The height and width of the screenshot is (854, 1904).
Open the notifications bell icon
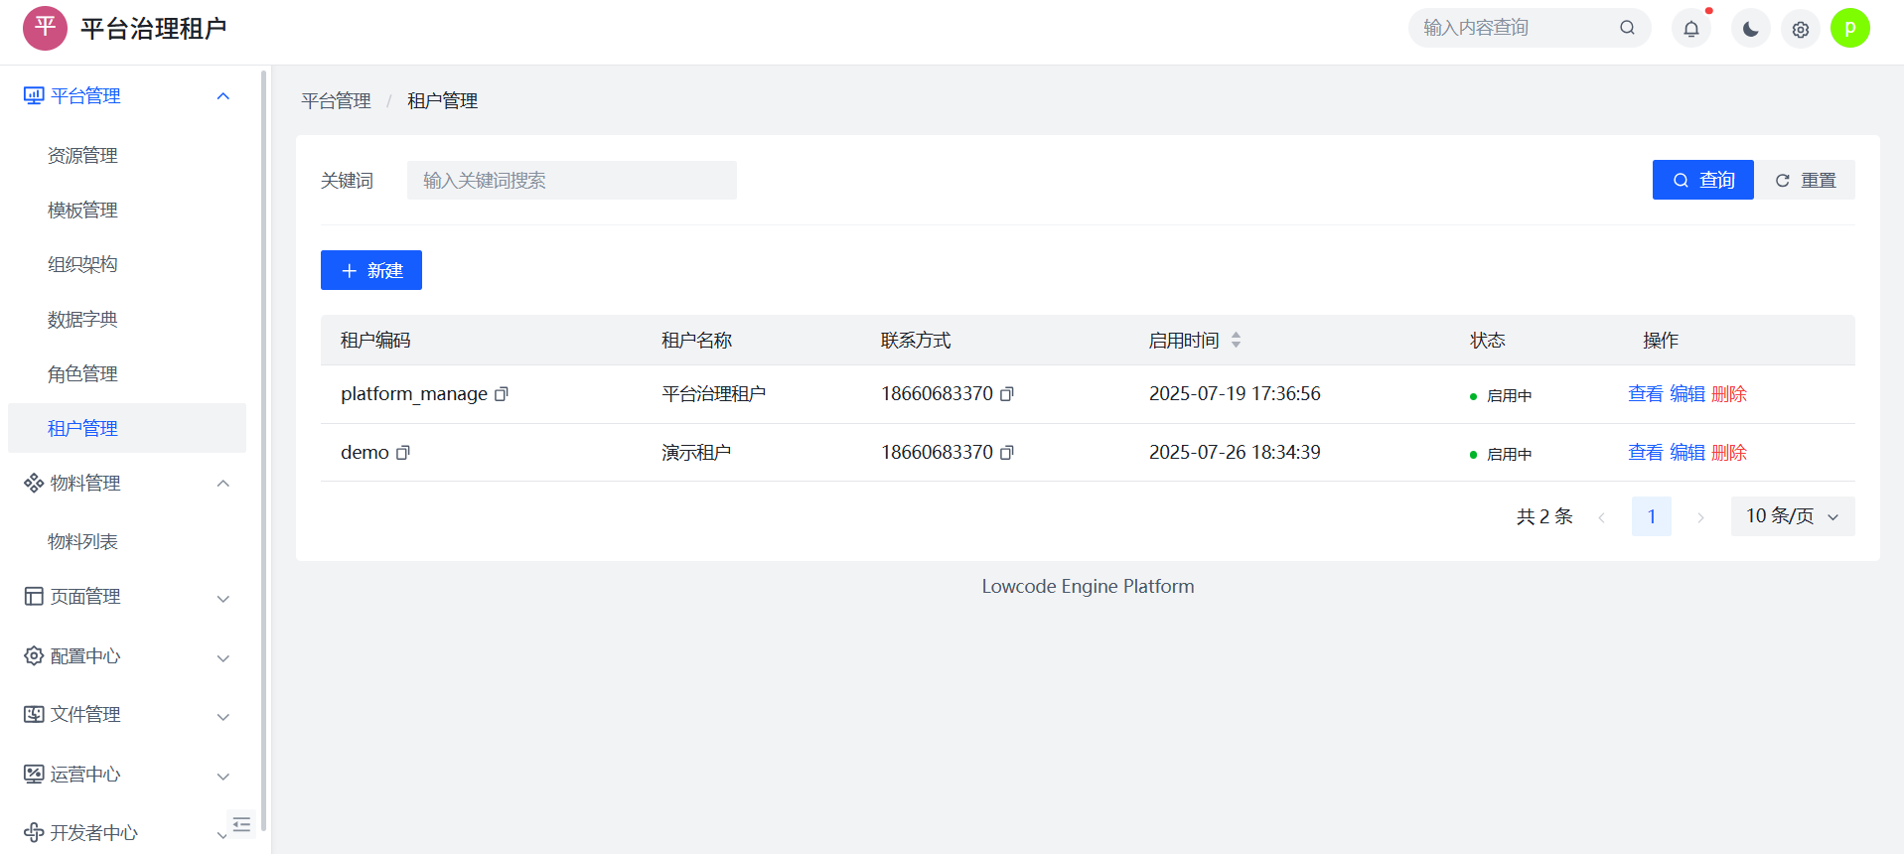pyautogui.click(x=1690, y=29)
